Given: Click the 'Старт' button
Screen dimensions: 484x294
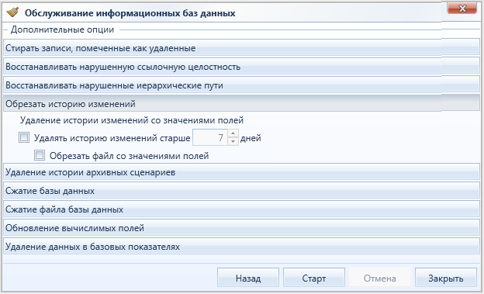Looking at the screenshot, I should 314,278.
